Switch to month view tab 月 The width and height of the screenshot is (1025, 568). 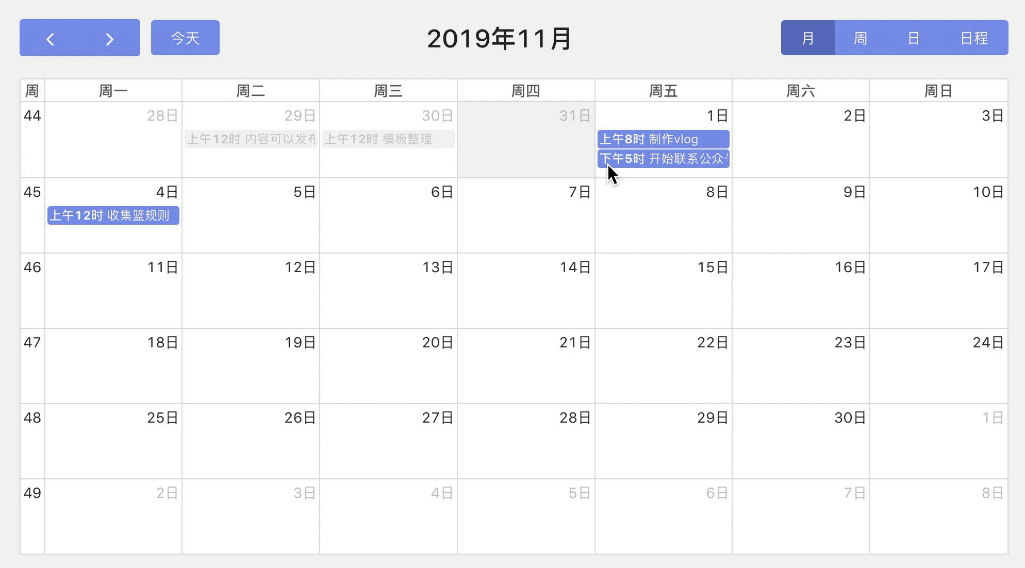(x=808, y=38)
